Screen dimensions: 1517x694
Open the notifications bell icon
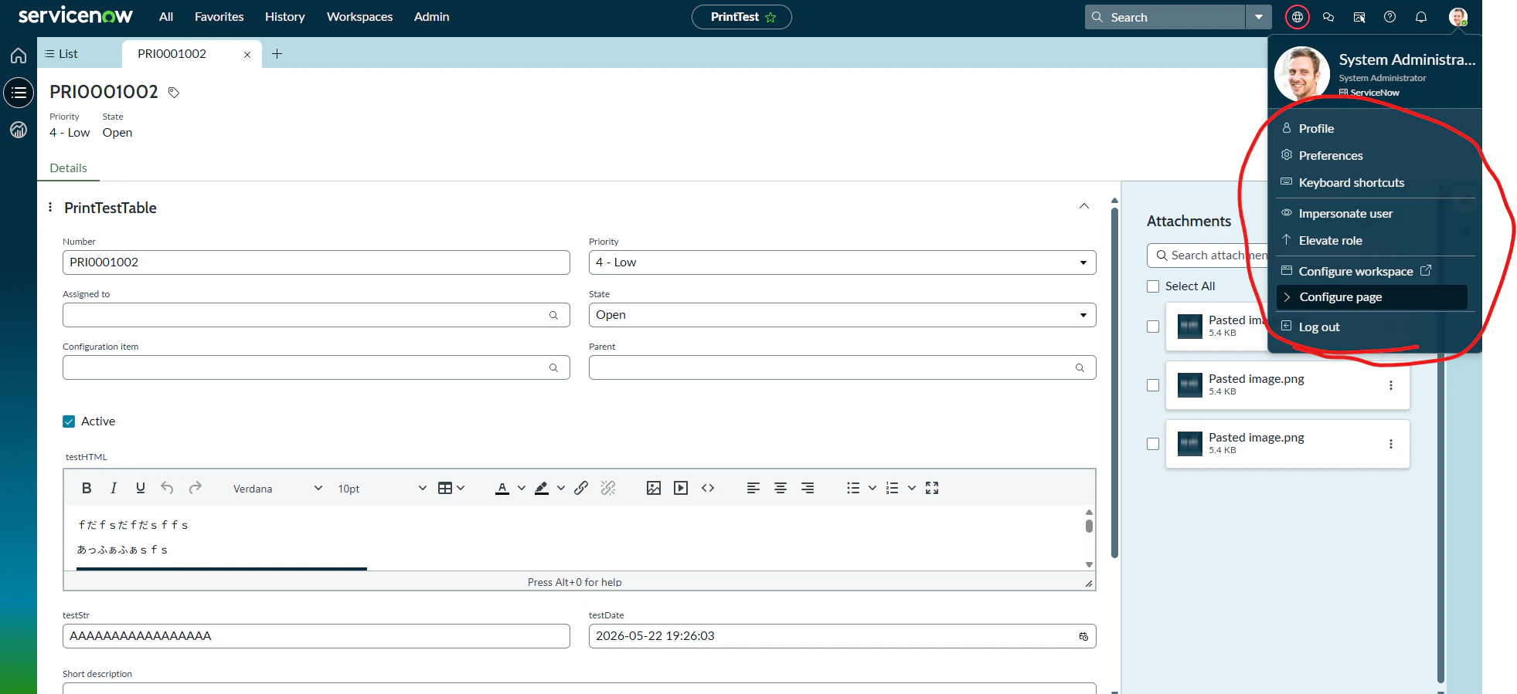pos(1421,17)
